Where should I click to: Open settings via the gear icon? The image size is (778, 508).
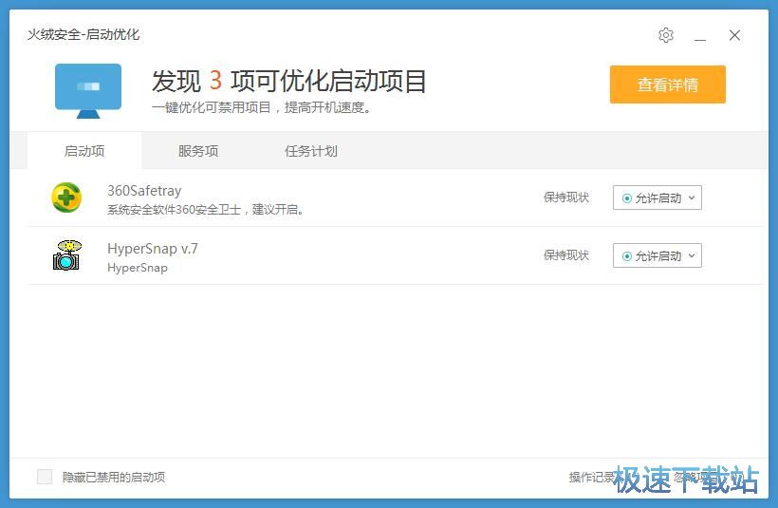(666, 35)
